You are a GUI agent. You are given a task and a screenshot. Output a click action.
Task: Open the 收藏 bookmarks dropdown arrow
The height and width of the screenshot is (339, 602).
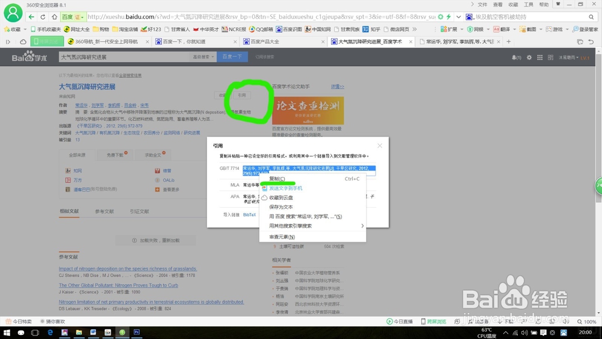tap(25, 29)
